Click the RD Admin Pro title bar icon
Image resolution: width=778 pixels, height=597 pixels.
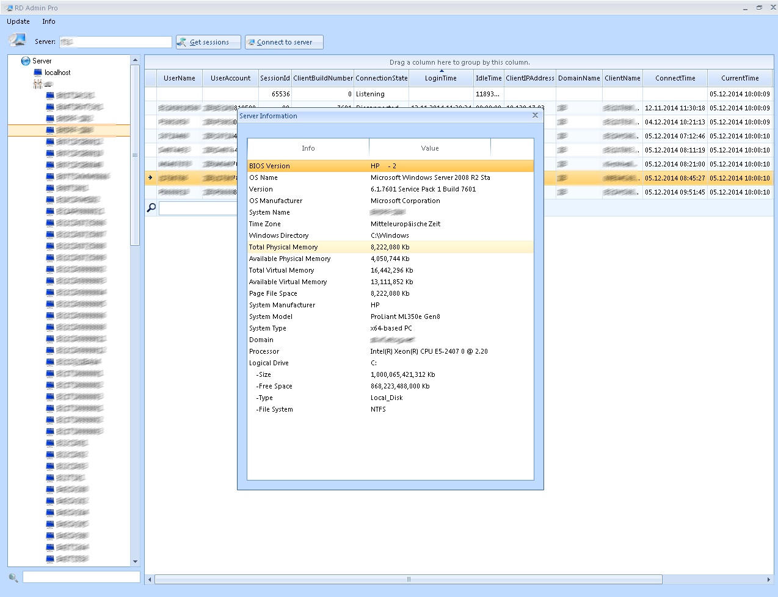9,8
